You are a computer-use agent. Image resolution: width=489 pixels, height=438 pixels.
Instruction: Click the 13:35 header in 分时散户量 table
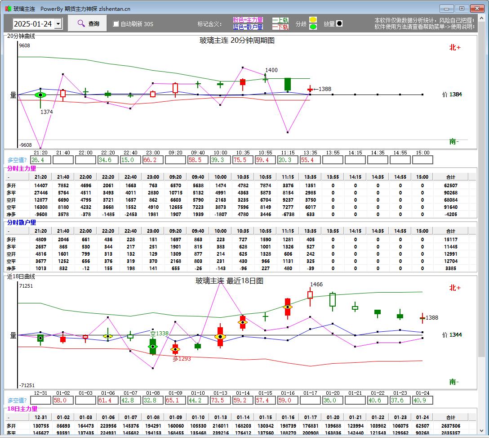click(310, 231)
